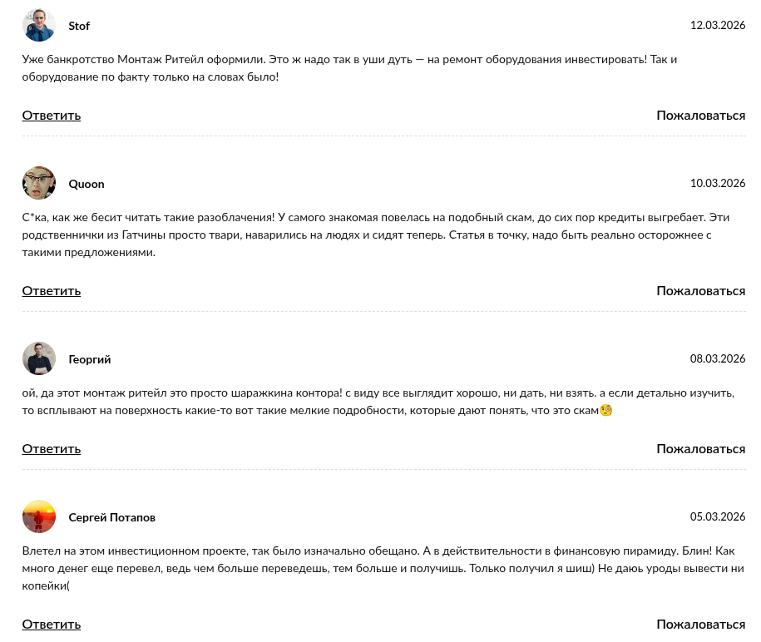The height and width of the screenshot is (642, 761).
Task: Reply to Stof's comment via Ответить
Action: click(x=52, y=116)
